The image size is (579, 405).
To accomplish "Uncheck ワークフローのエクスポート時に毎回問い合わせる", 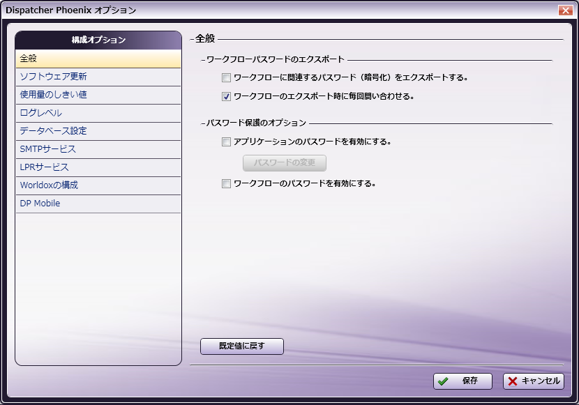I will tap(226, 97).
